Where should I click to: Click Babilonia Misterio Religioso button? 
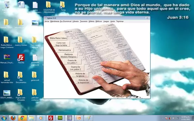[x=69, y=55]
